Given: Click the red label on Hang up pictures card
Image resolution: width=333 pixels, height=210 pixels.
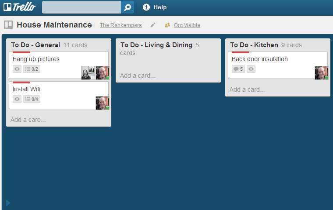Looking at the screenshot, I should point(21,52).
